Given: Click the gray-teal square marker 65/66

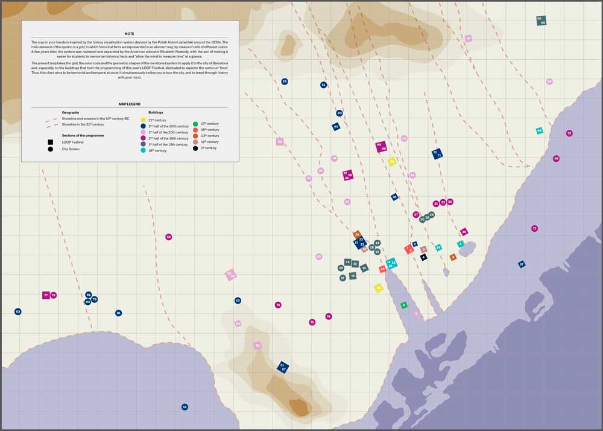Looking at the screenshot, I should [x=541, y=21].
